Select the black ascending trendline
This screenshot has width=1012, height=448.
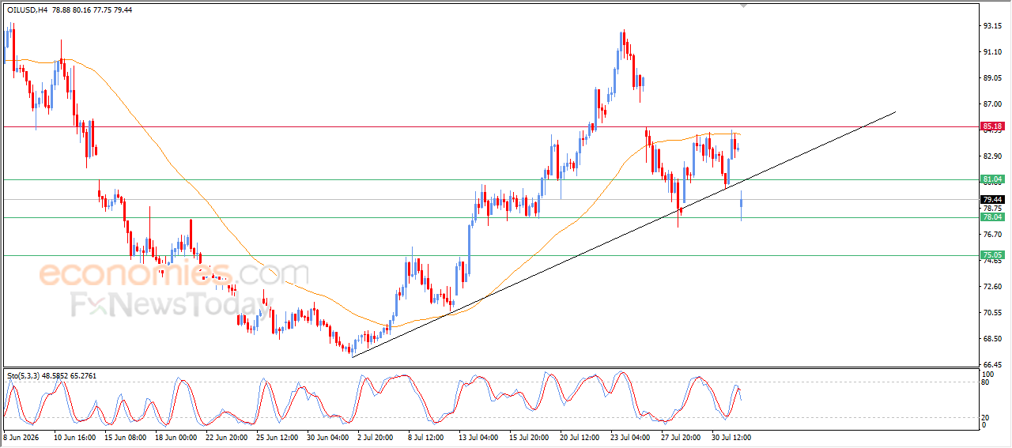click(625, 235)
